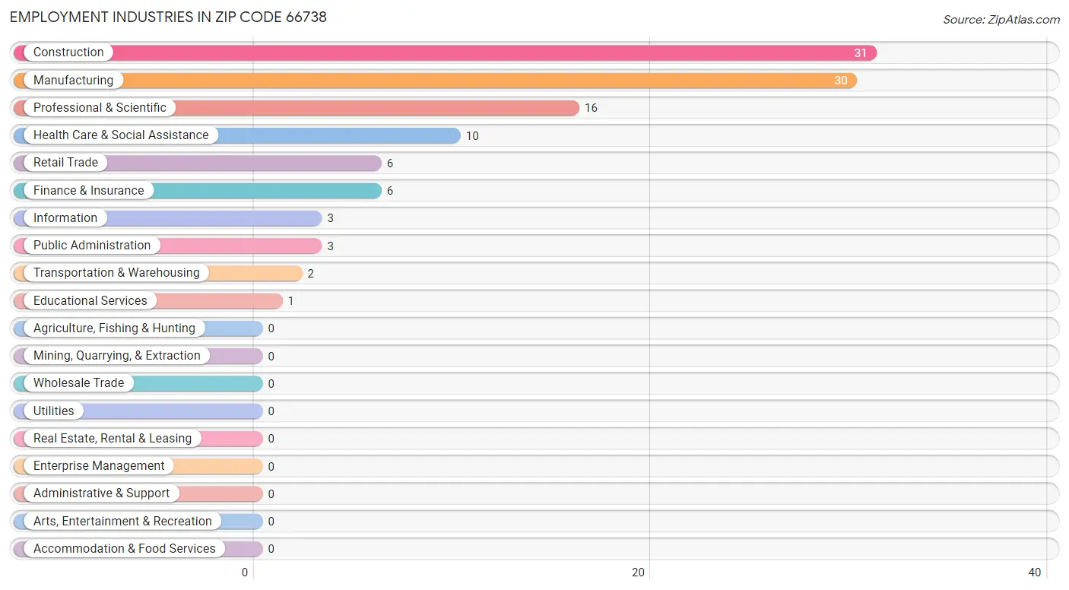Select the Accommodation & Food Services label

tap(125, 548)
